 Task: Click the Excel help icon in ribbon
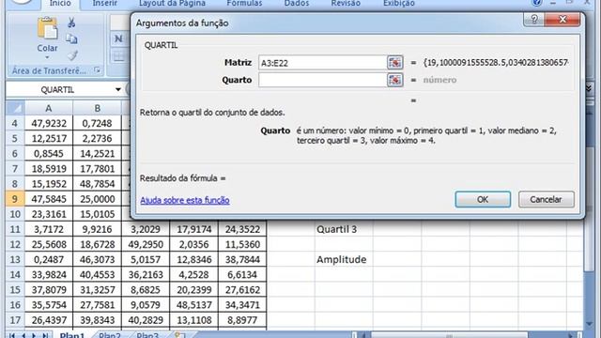[536, 3]
